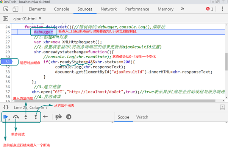Open the Console tab
The height and width of the screenshot is (154, 228).
(x=61, y=9)
